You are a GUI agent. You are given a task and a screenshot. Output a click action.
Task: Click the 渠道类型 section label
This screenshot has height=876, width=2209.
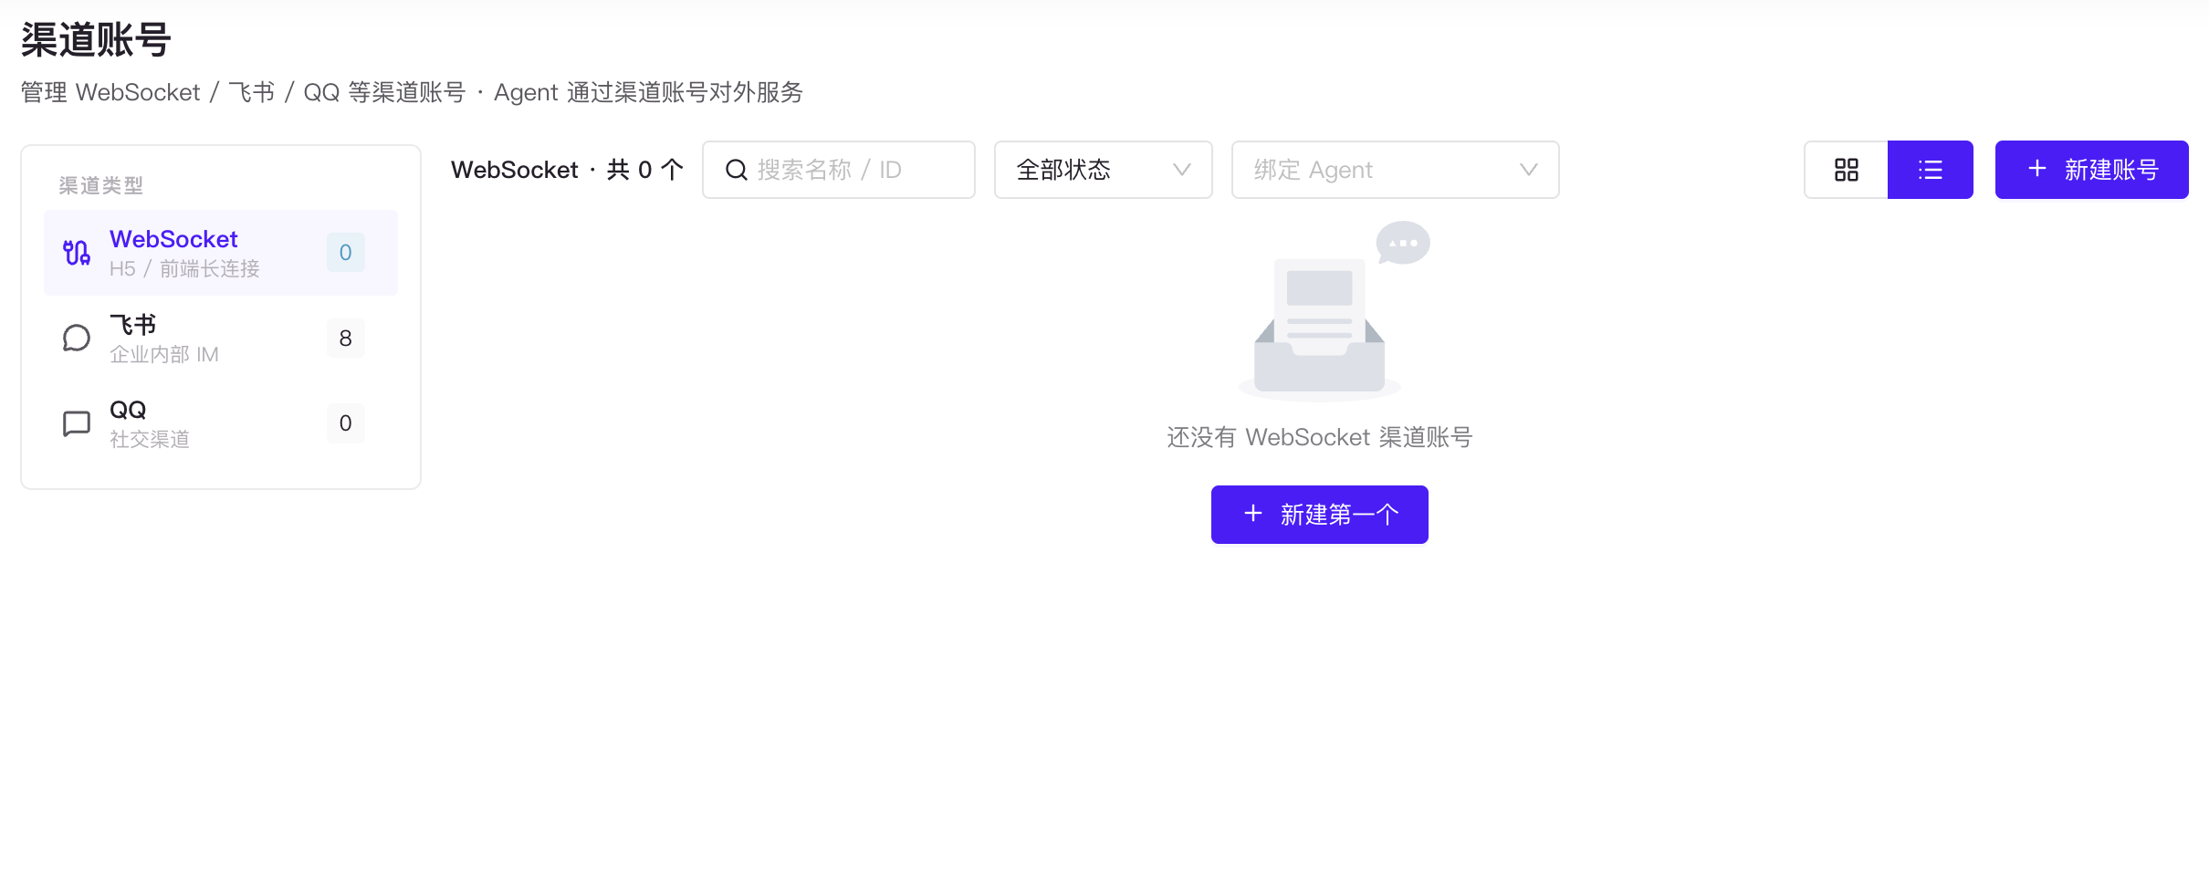101,185
